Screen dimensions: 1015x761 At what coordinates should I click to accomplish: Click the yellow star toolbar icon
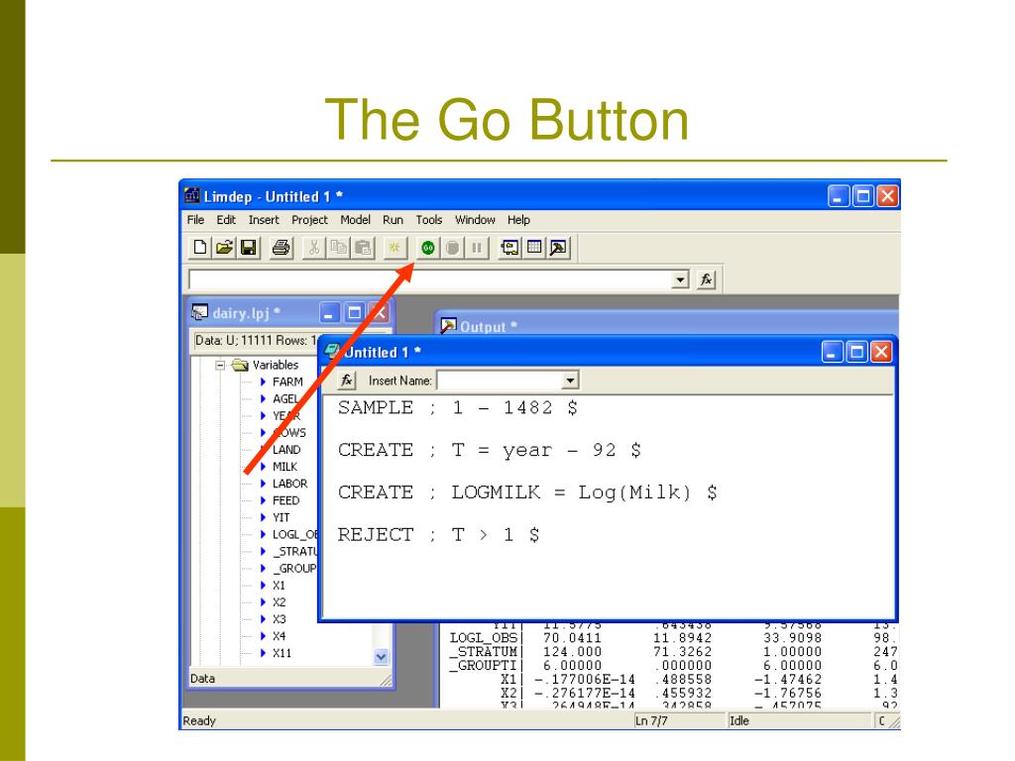pos(395,248)
